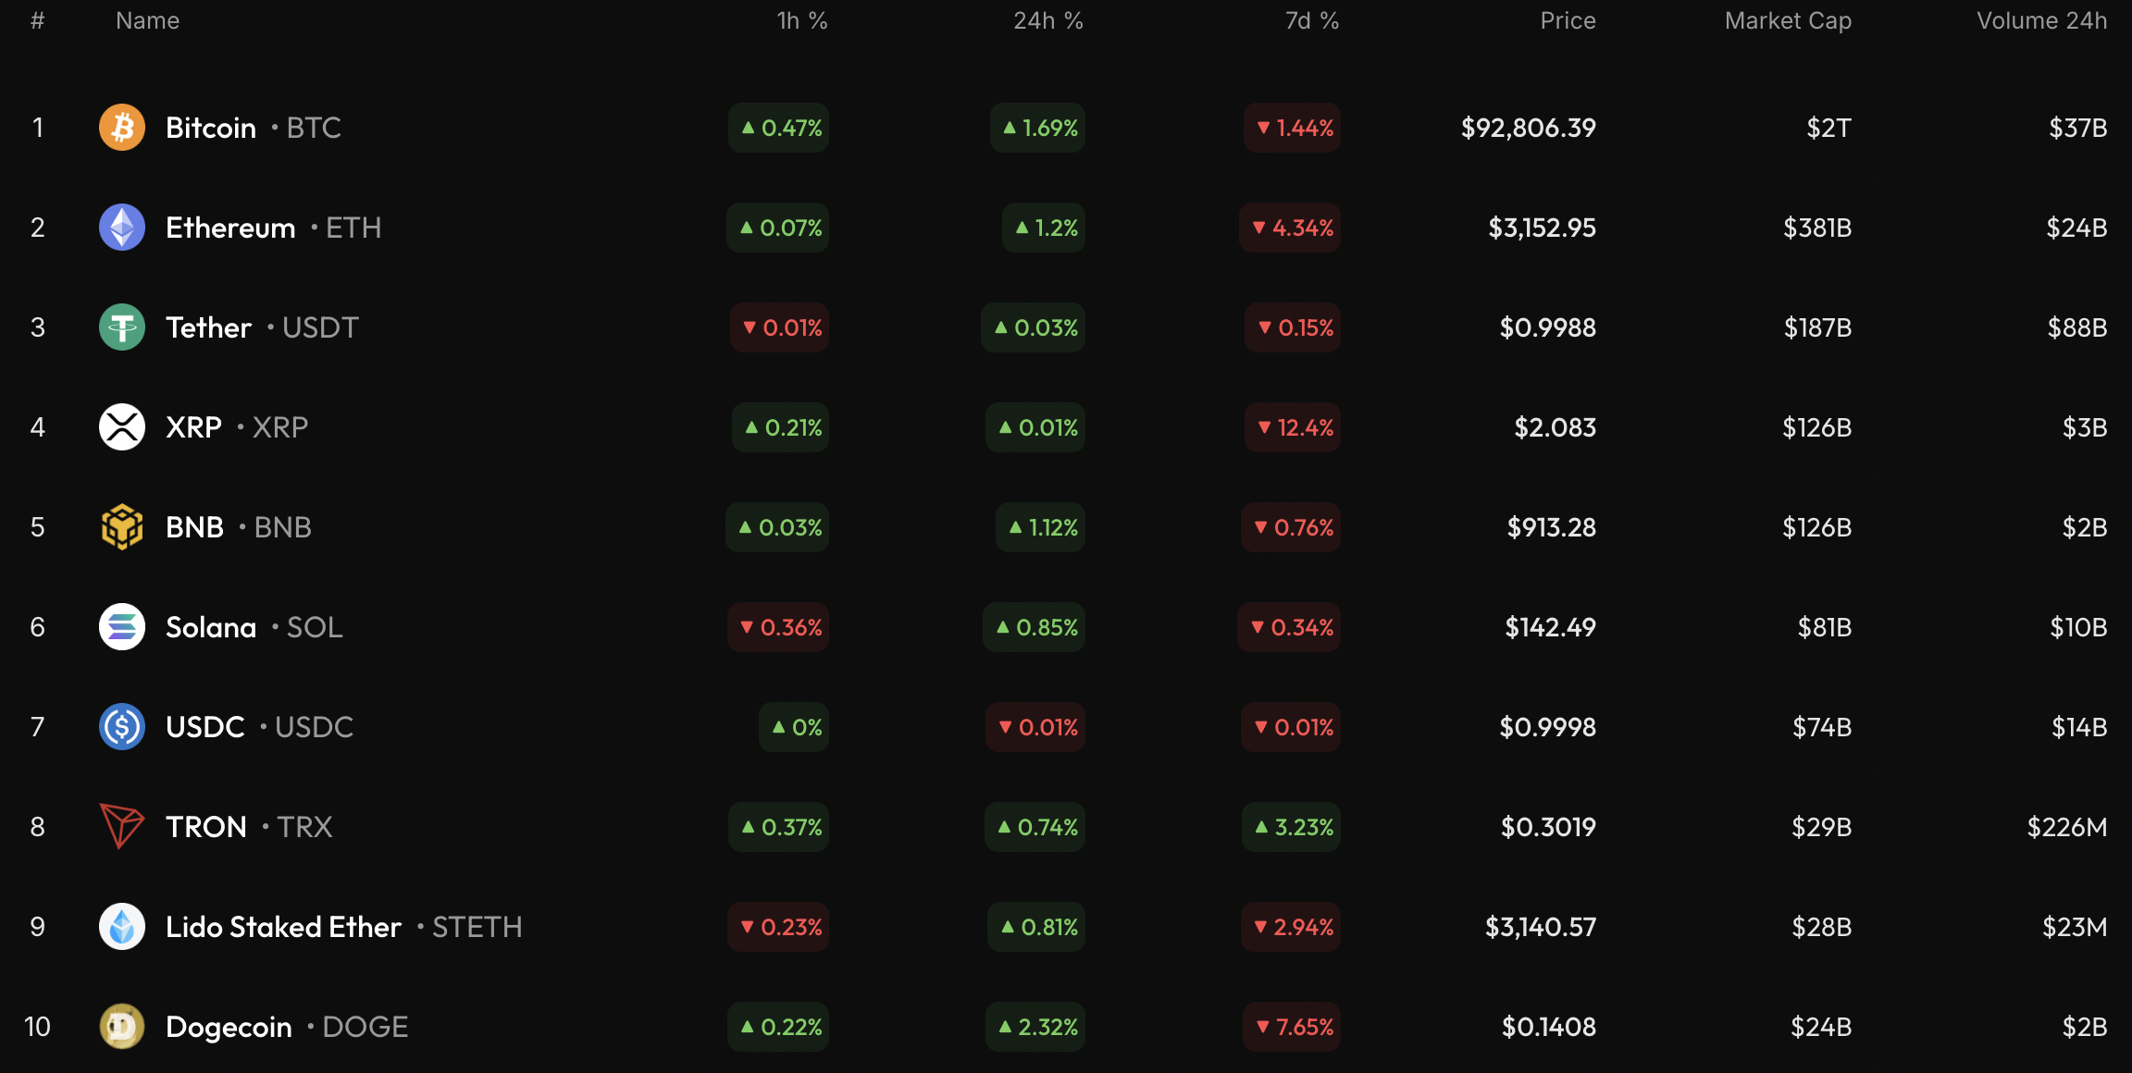This screenshot has height=1073, width=2132.
Task: Click XRP's 12.4% seven-day change badge
Action: [1294, 427]
